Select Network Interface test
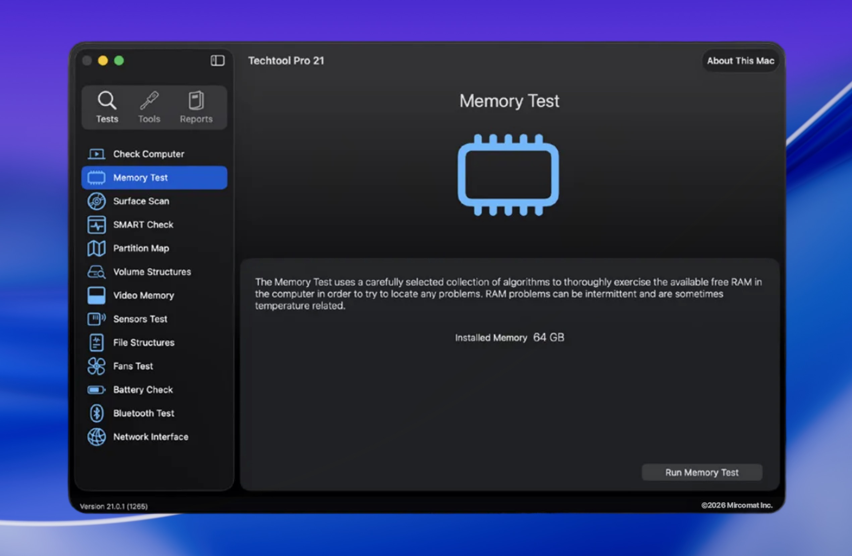This screenshot has width=852, height=556. point(154,437)
